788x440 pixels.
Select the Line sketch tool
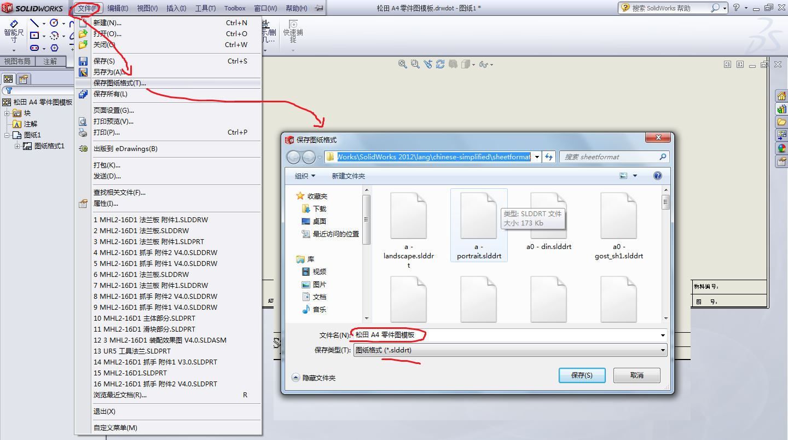[x=34, y=23]
